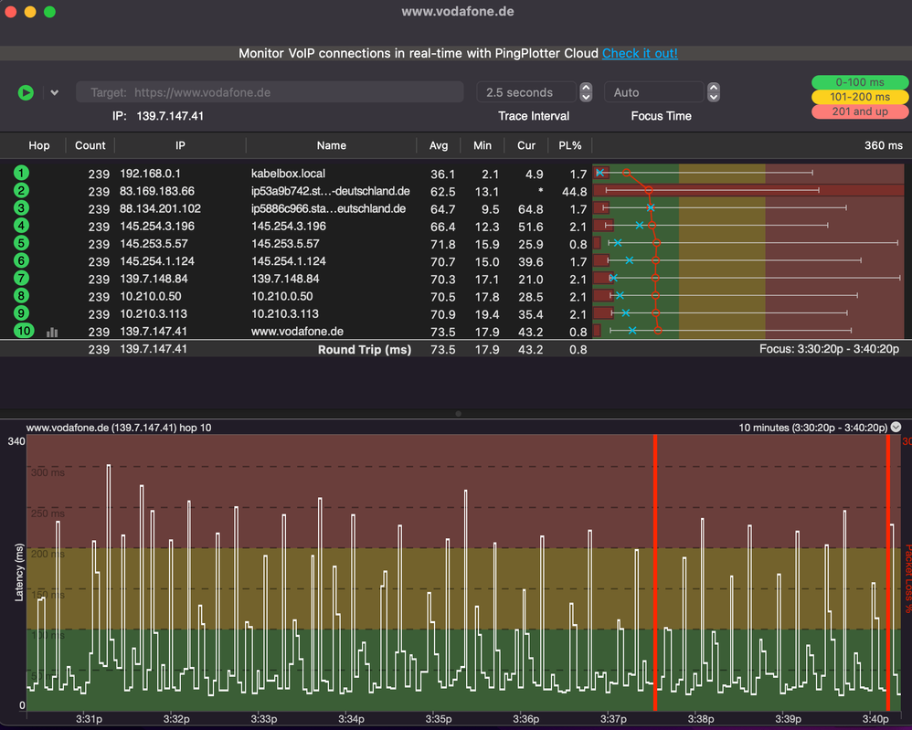Select the 139.7.148.84 IP cell
Viewport: 912px width, 730px height.
coord(154,279)
